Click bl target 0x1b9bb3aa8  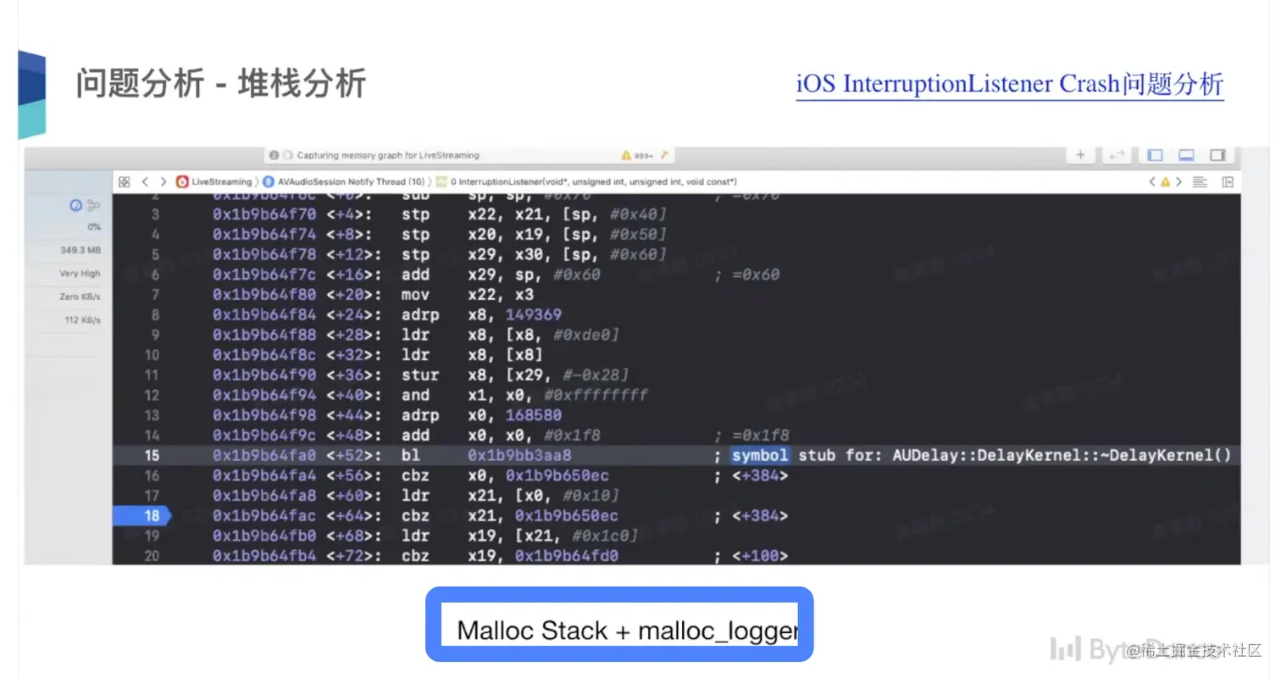(x=520, y=455)
